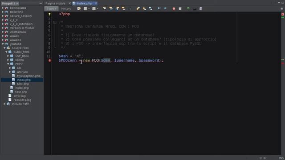
Task: Click the Last Edit toolbar icon
Action: (x=79, y=8)
